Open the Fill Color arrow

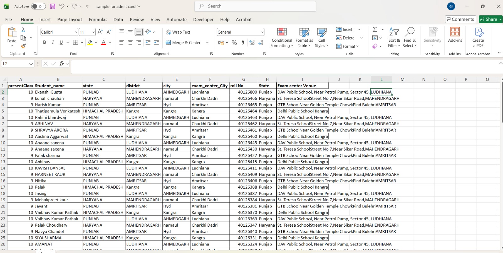tap(96, 43)
